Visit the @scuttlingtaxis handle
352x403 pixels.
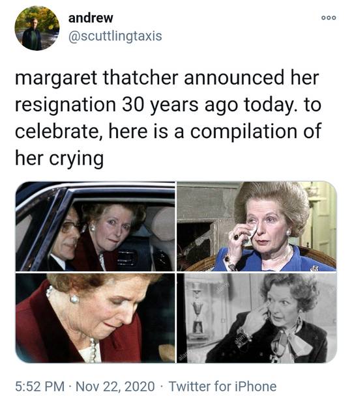115,36
